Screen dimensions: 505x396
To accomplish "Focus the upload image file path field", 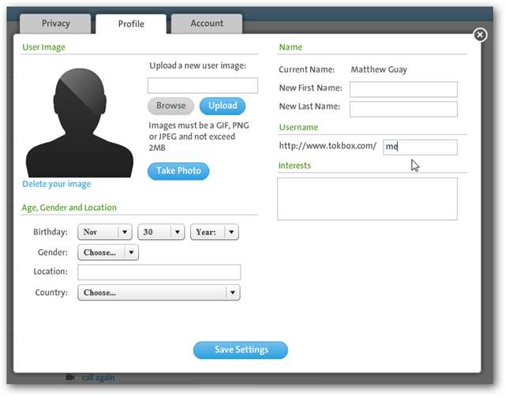I will pos(203,86).
